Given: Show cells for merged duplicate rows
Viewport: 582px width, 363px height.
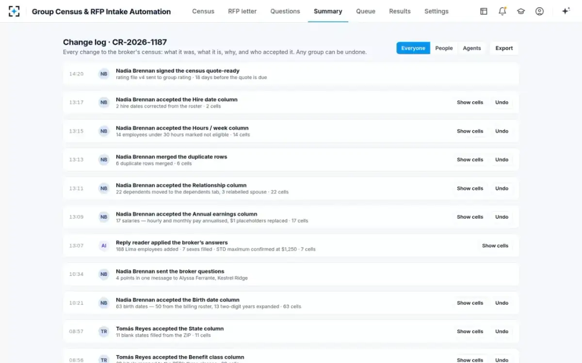Looking at the screenshot, I should pyautogui.click(x=470, y=160).
